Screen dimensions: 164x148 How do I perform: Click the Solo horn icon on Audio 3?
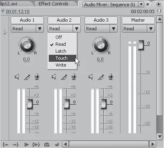pos(101,77)
